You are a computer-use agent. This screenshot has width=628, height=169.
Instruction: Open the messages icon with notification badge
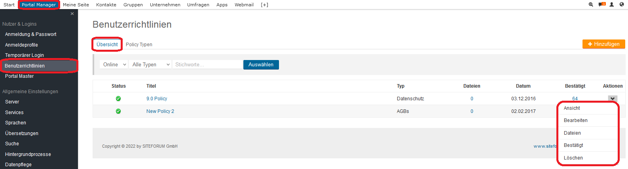coord(601,5)
